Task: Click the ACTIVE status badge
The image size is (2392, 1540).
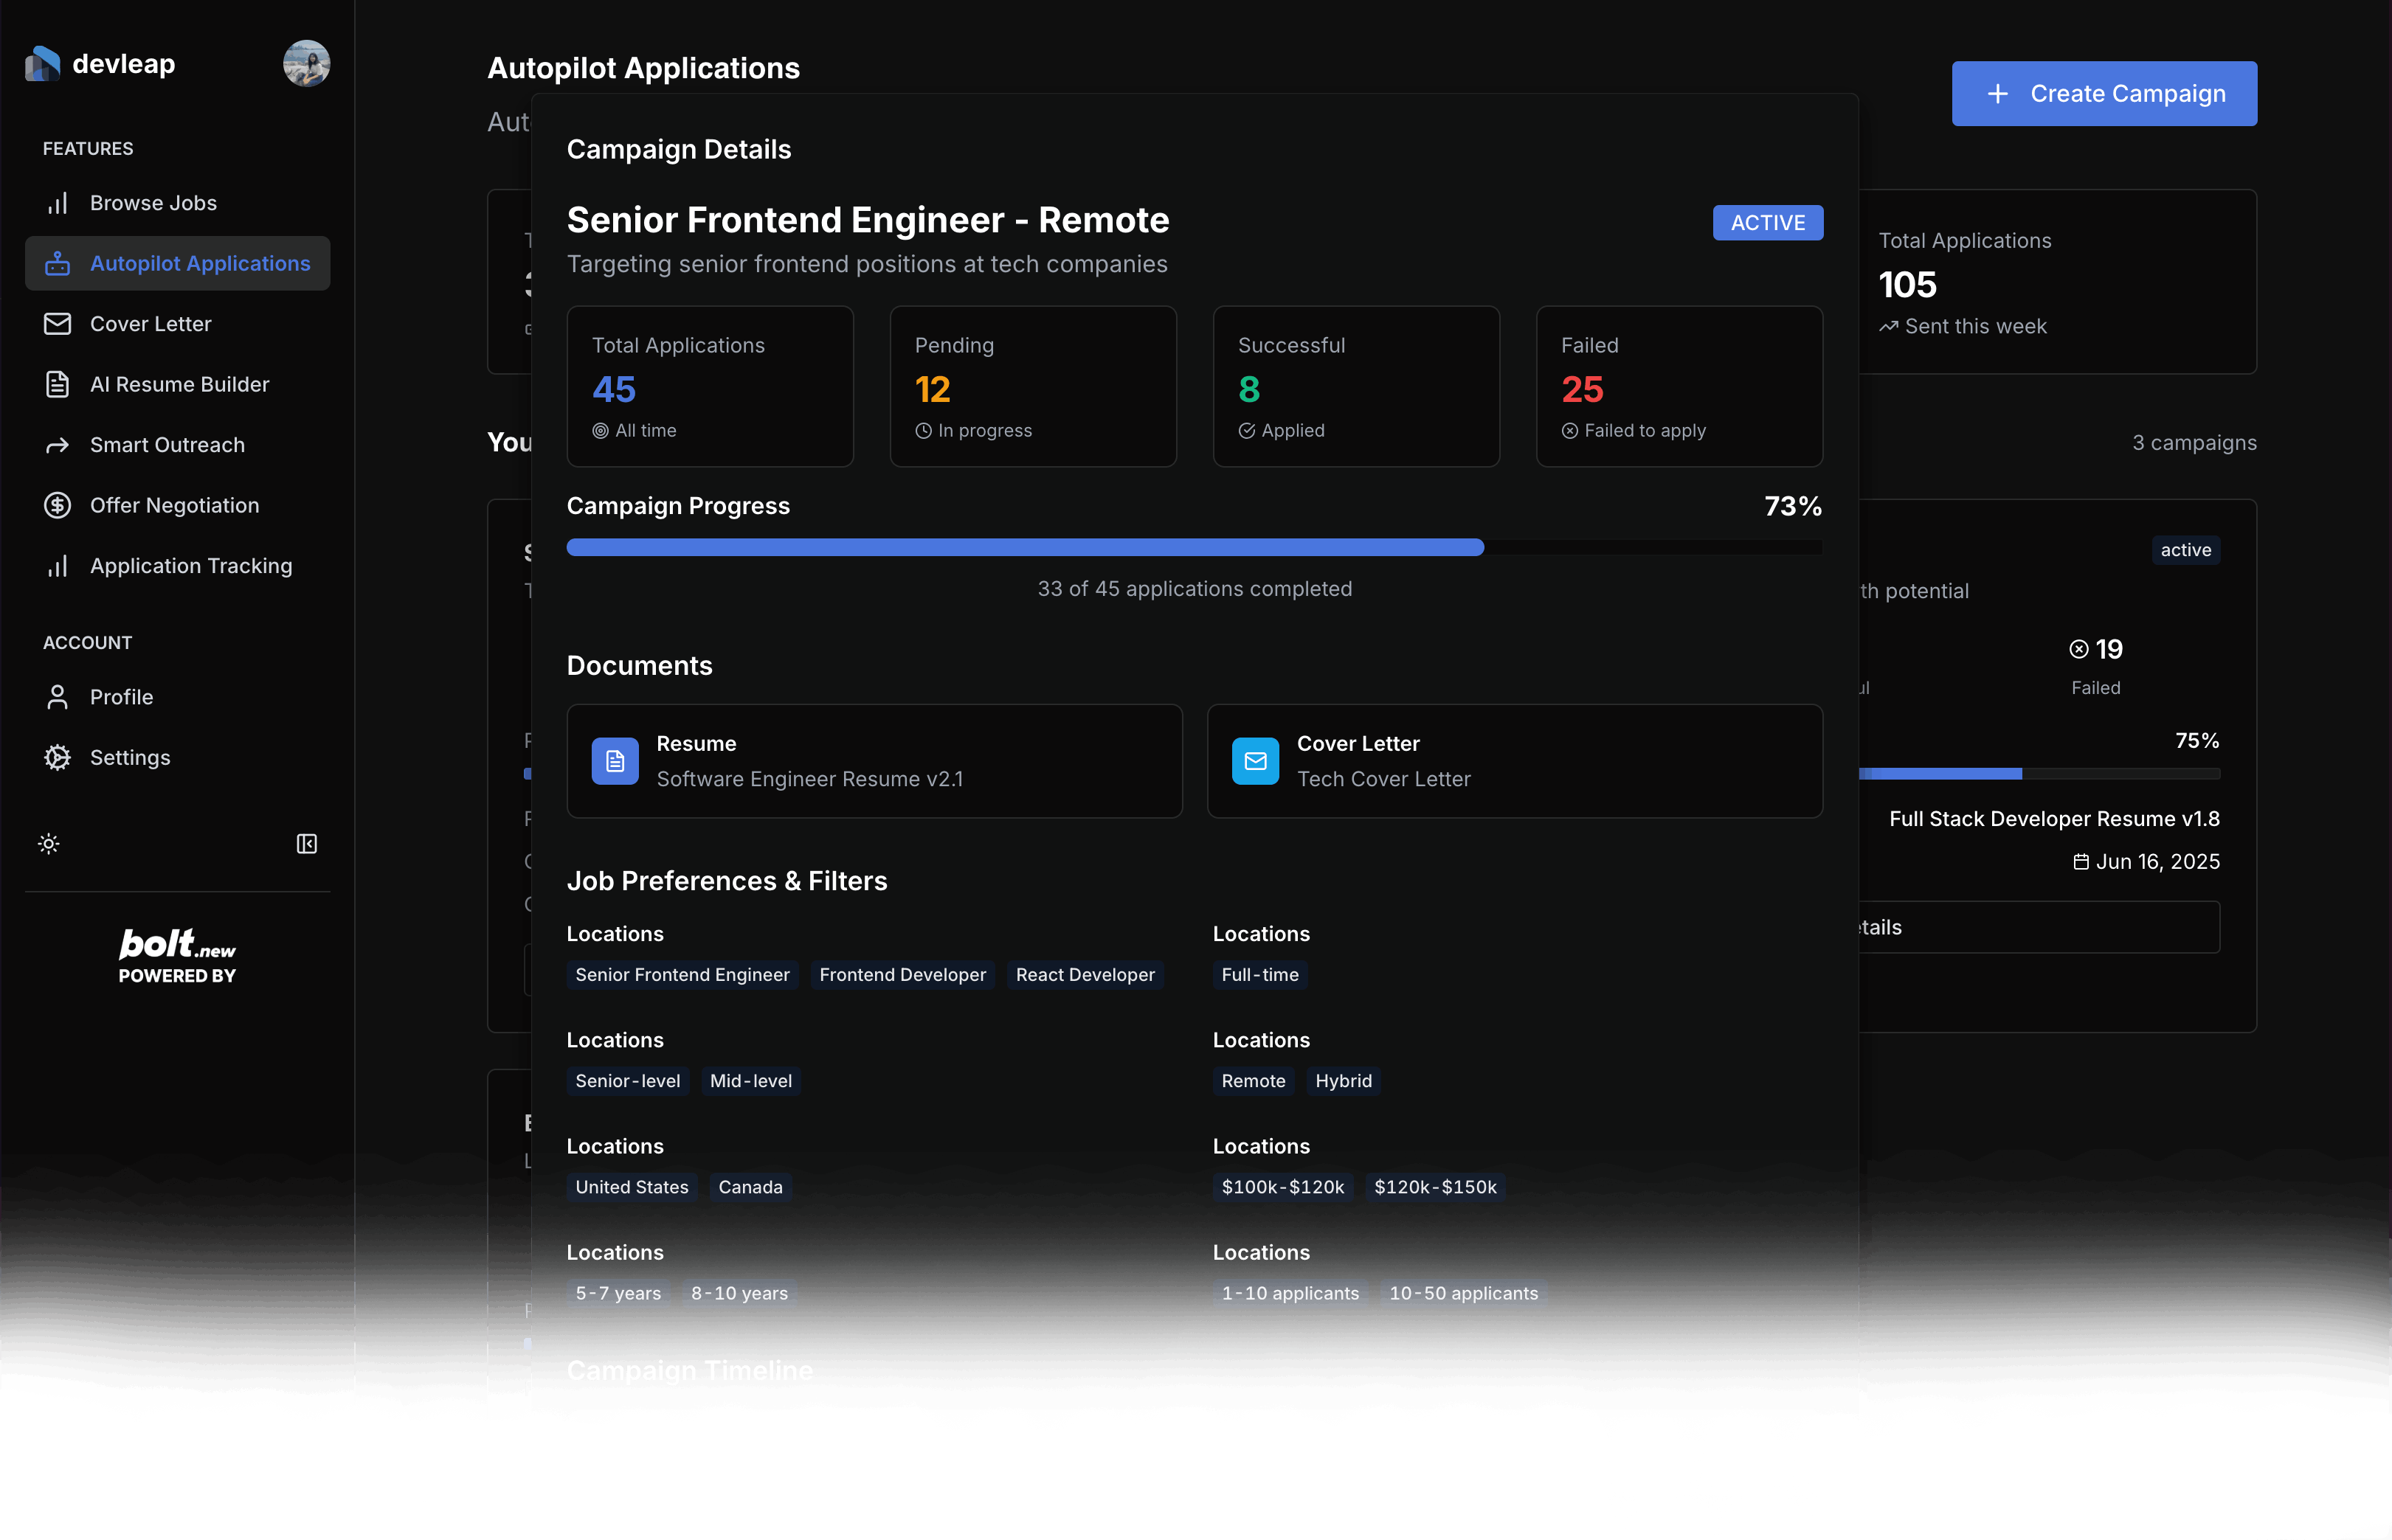Action: coord(1768,222)
